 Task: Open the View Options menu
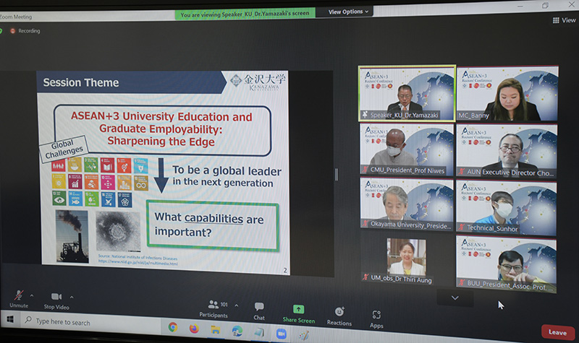coord(348,12)
